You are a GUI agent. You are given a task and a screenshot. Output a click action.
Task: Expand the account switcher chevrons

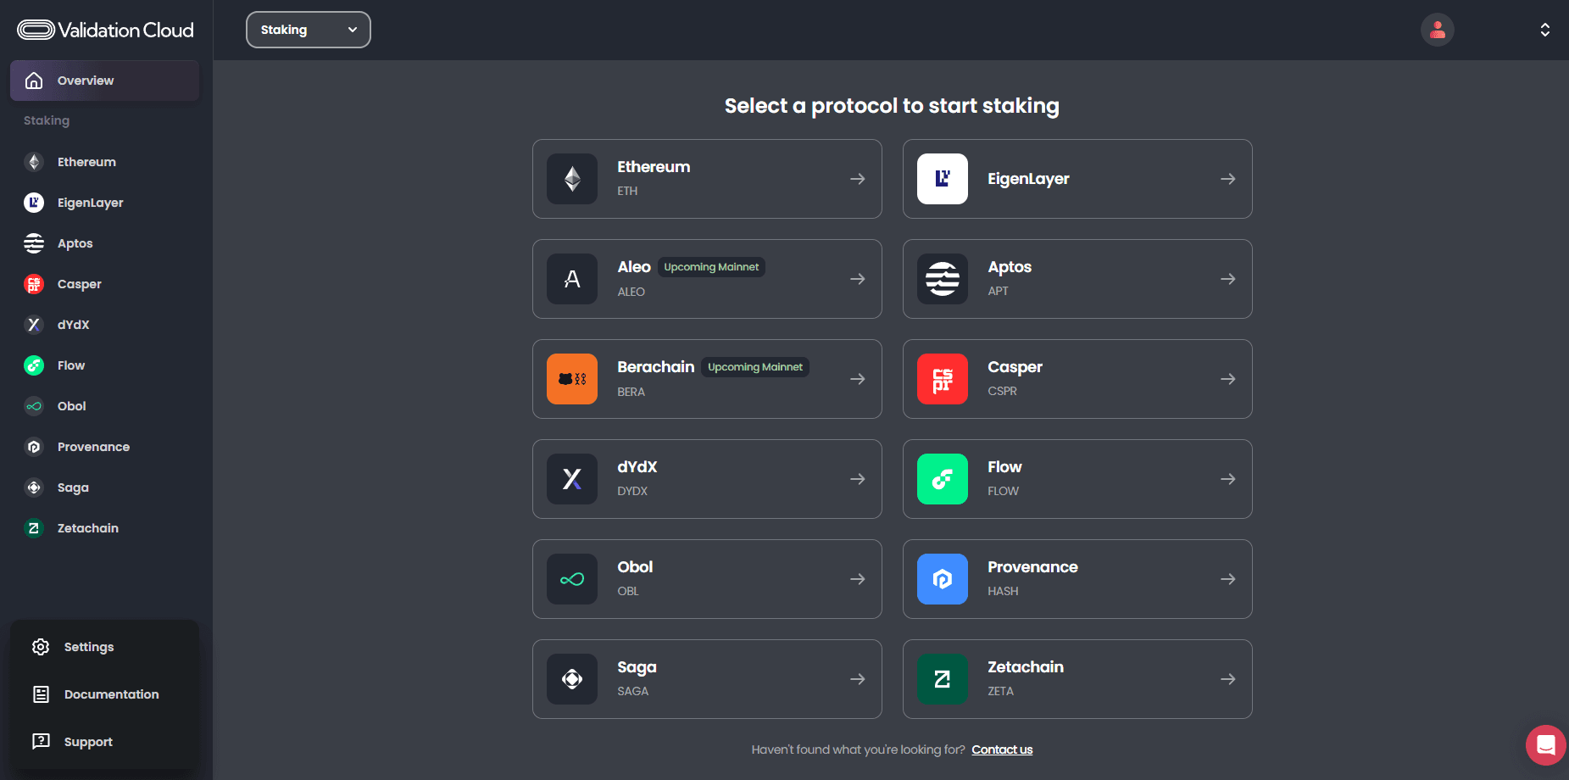tap(1544, 30)
